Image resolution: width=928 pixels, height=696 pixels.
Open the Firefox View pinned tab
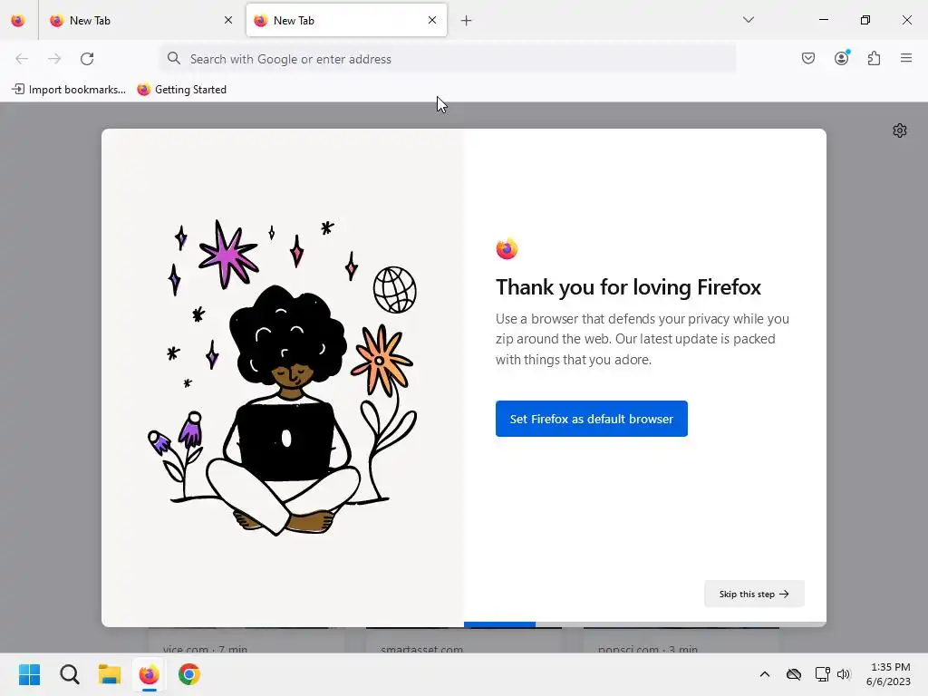click(x=18, y=21)
